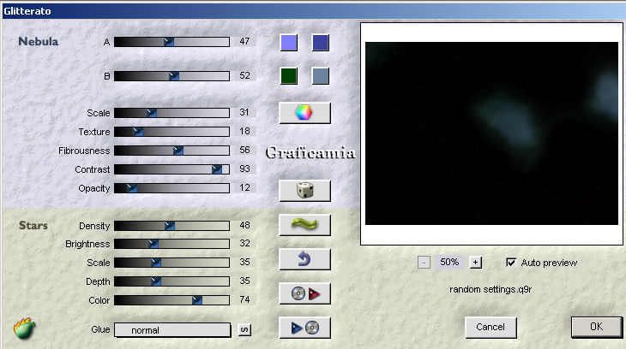Viewport: 626px width, 349px height.
Task: Pick Nebula A dark blue swatch
Action: pos(321,42)
